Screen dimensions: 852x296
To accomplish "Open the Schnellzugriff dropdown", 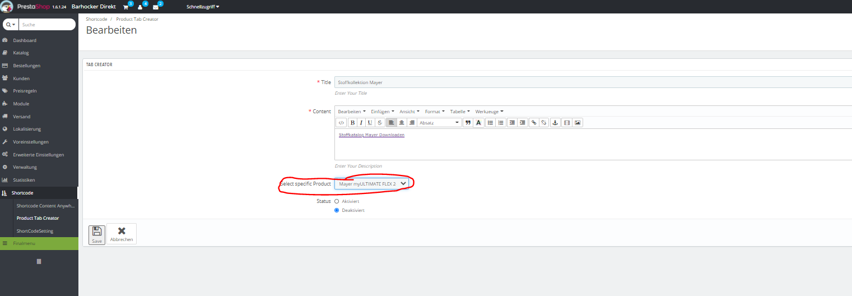I will (203, 7).
